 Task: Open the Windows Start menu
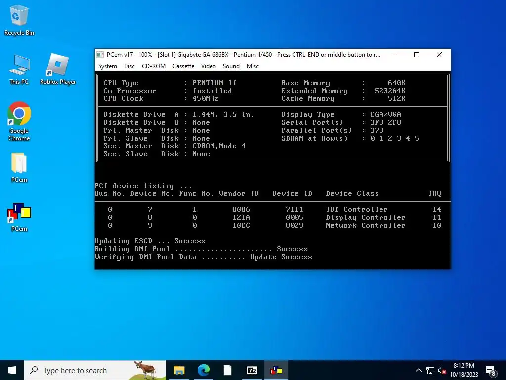[12, 370]
